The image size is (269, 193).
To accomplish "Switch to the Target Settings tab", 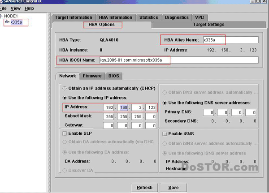I will click(208, 24).
